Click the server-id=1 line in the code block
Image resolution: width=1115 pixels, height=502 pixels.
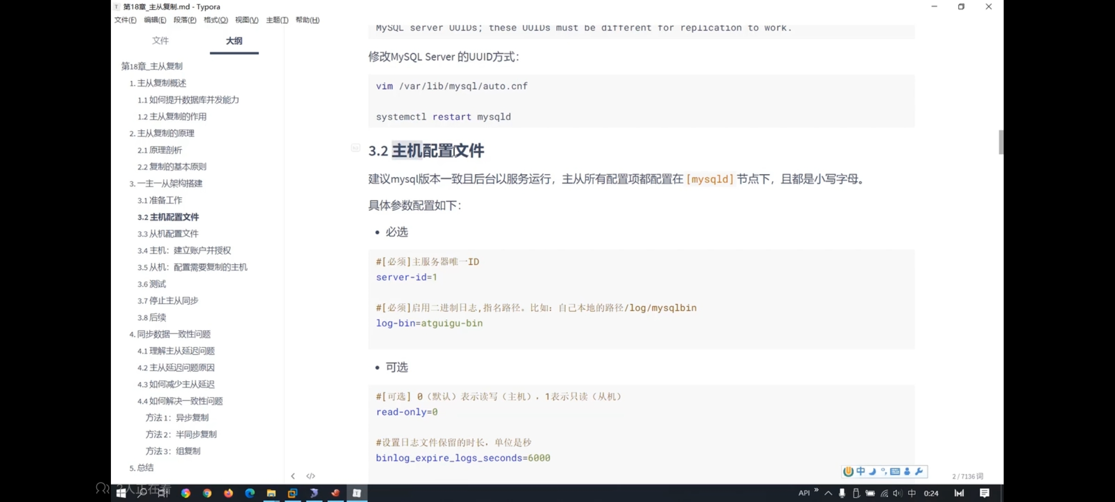pyautogui.click(x=406, y=277)
